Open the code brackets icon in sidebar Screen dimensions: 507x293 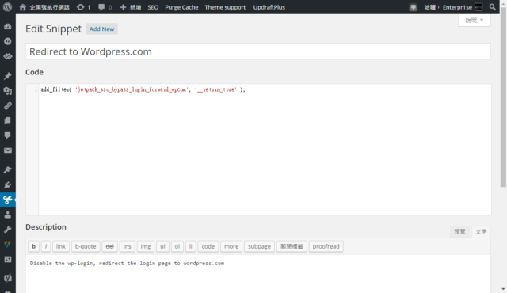coord(7,56)
